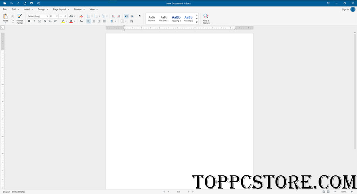Apply the red font color

click(71, 21)
